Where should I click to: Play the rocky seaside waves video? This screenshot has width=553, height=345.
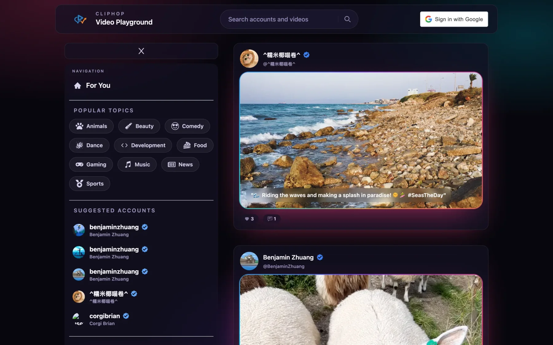pos(361,140)
